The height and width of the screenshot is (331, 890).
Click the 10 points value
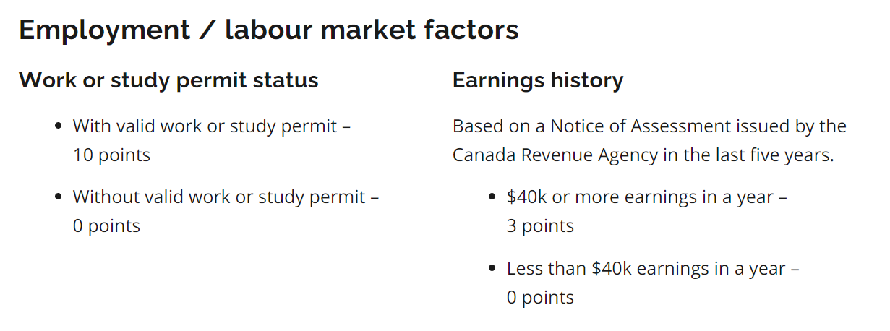tap(111, 155)
